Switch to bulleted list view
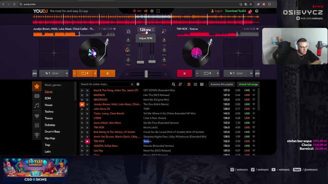 point(195,84)
